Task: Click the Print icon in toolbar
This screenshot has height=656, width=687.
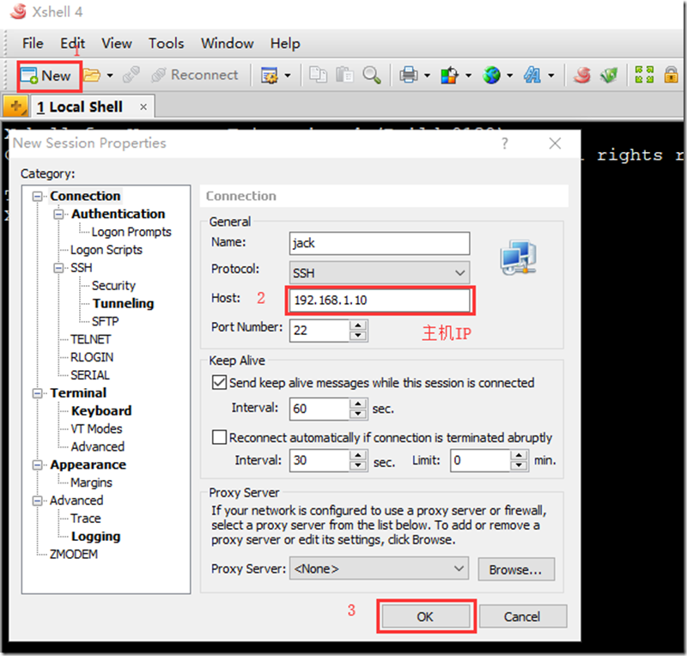Action: 409,75
